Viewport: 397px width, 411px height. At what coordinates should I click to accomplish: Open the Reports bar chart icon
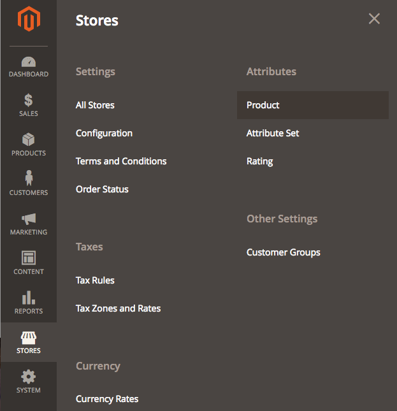[29, 298]
